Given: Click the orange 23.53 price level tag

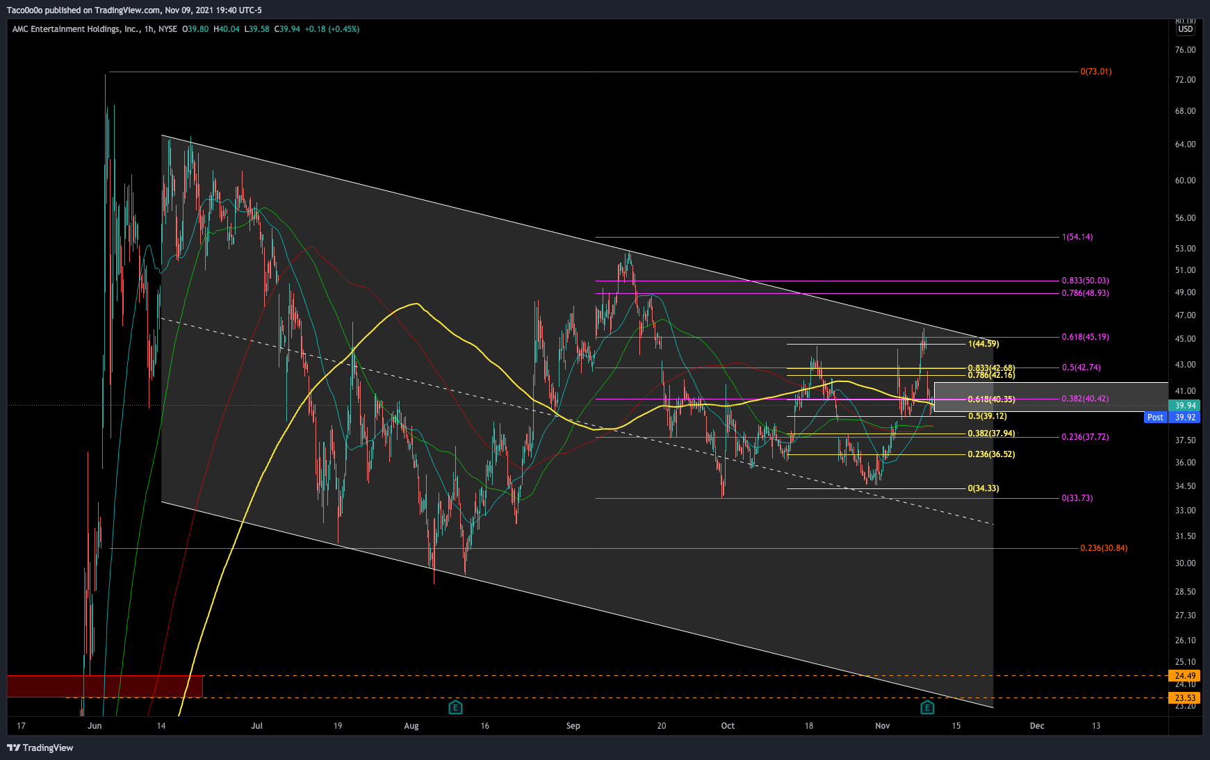Looking at the screenshot, I should point(1185,698).
